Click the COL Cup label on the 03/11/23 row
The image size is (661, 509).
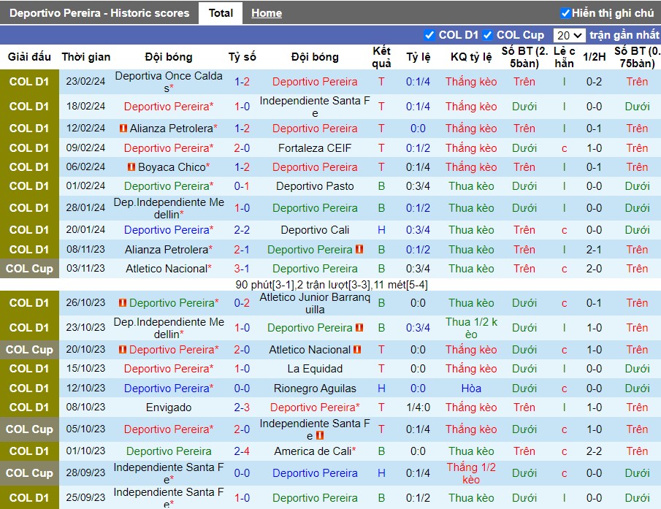click(29, 269)
